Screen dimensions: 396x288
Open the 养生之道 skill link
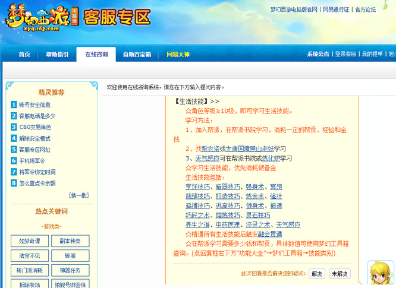[197, 224]
